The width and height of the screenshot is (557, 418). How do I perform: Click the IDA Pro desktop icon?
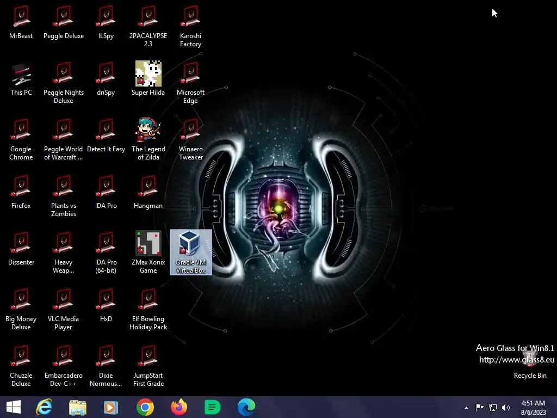click(106, 192)
